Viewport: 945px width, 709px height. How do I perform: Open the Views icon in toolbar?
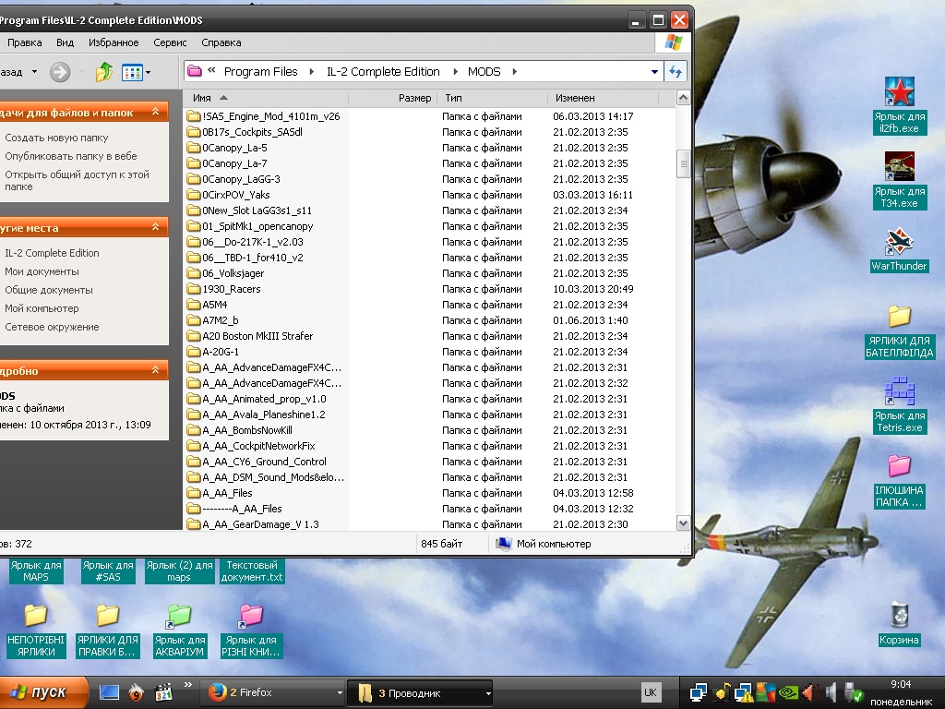point(132,72)
